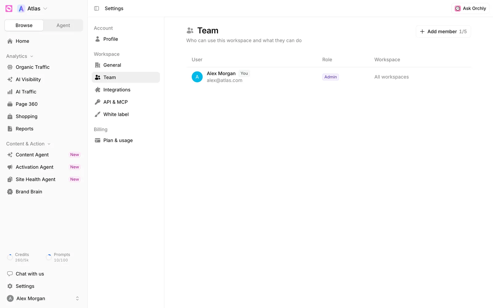This screenshot has height=308, width=493.
Task: Click the Orchly pink logo at top left
Action: click(x=9, y=9)
